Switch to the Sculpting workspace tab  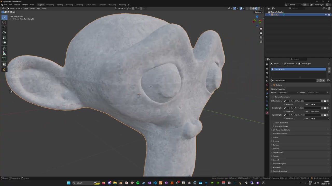pyautogui.click(x=79, y=5)
